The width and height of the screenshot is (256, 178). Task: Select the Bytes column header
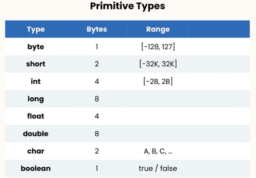coord(97,29)
